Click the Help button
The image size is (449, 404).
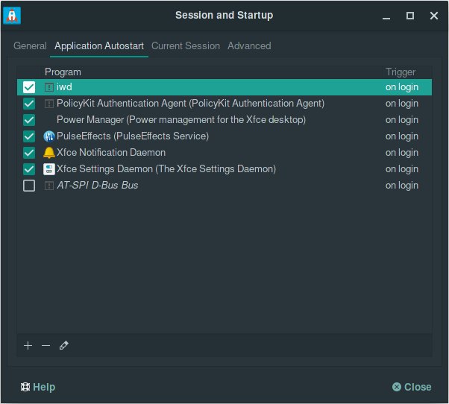(38, 387)
